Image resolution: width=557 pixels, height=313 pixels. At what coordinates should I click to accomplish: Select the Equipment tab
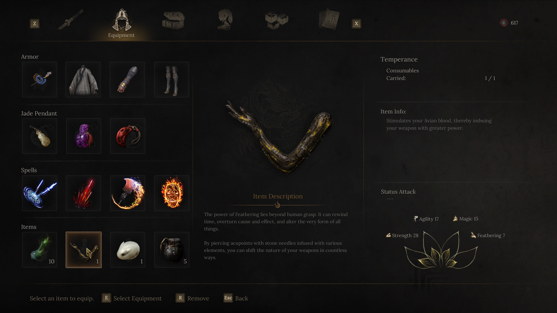tap(121, 23)
